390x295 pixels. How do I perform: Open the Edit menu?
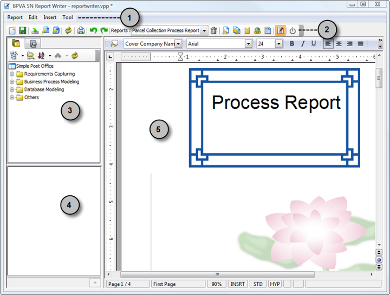(x=33, y=17)
